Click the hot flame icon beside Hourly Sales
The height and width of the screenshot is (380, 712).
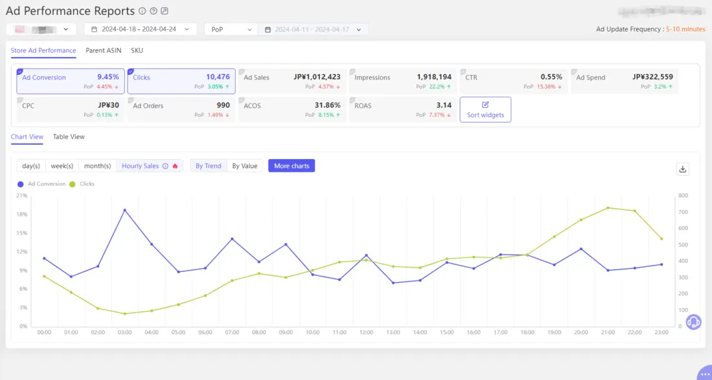[x=173, y=165]
